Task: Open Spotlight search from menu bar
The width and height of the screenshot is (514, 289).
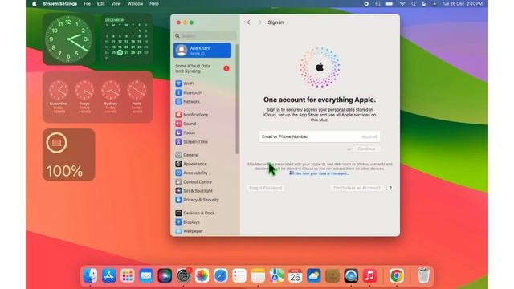Action: [414, 4]
